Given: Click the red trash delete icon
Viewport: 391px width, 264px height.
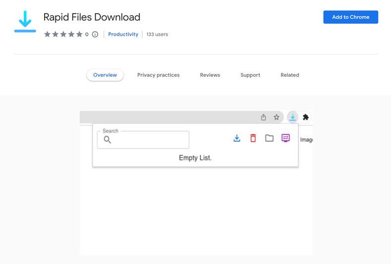Looking at the screenshot, I should (x=253, y=138).
